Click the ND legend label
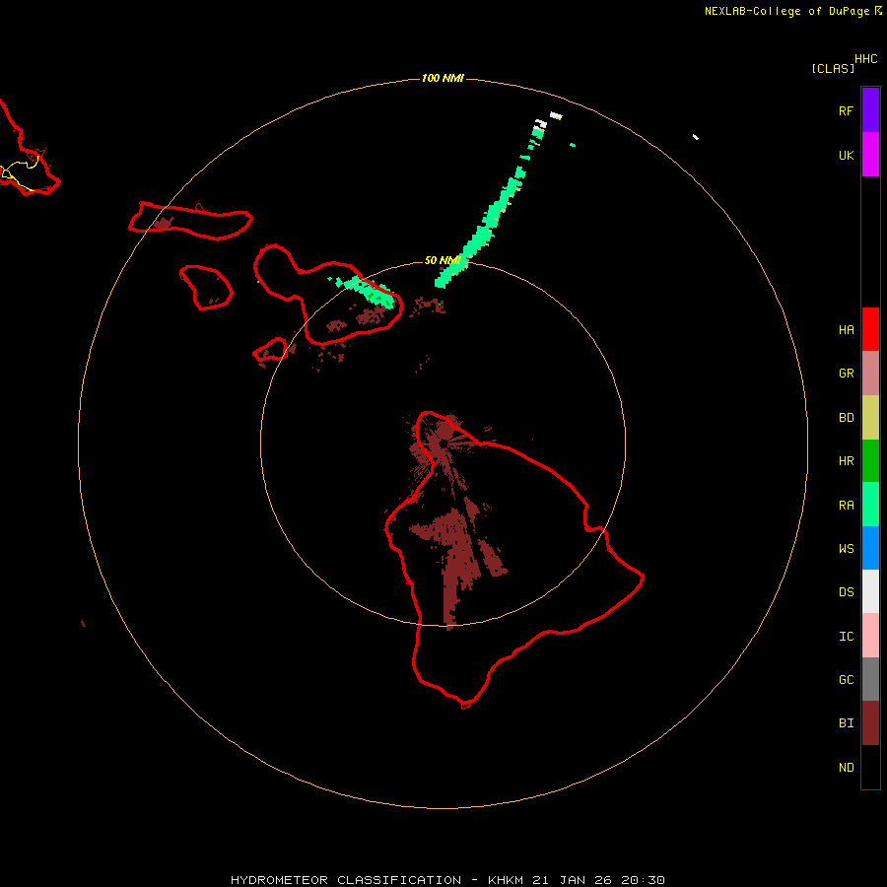This screenshot has height=887, width=887. click(x=846, y=767)
